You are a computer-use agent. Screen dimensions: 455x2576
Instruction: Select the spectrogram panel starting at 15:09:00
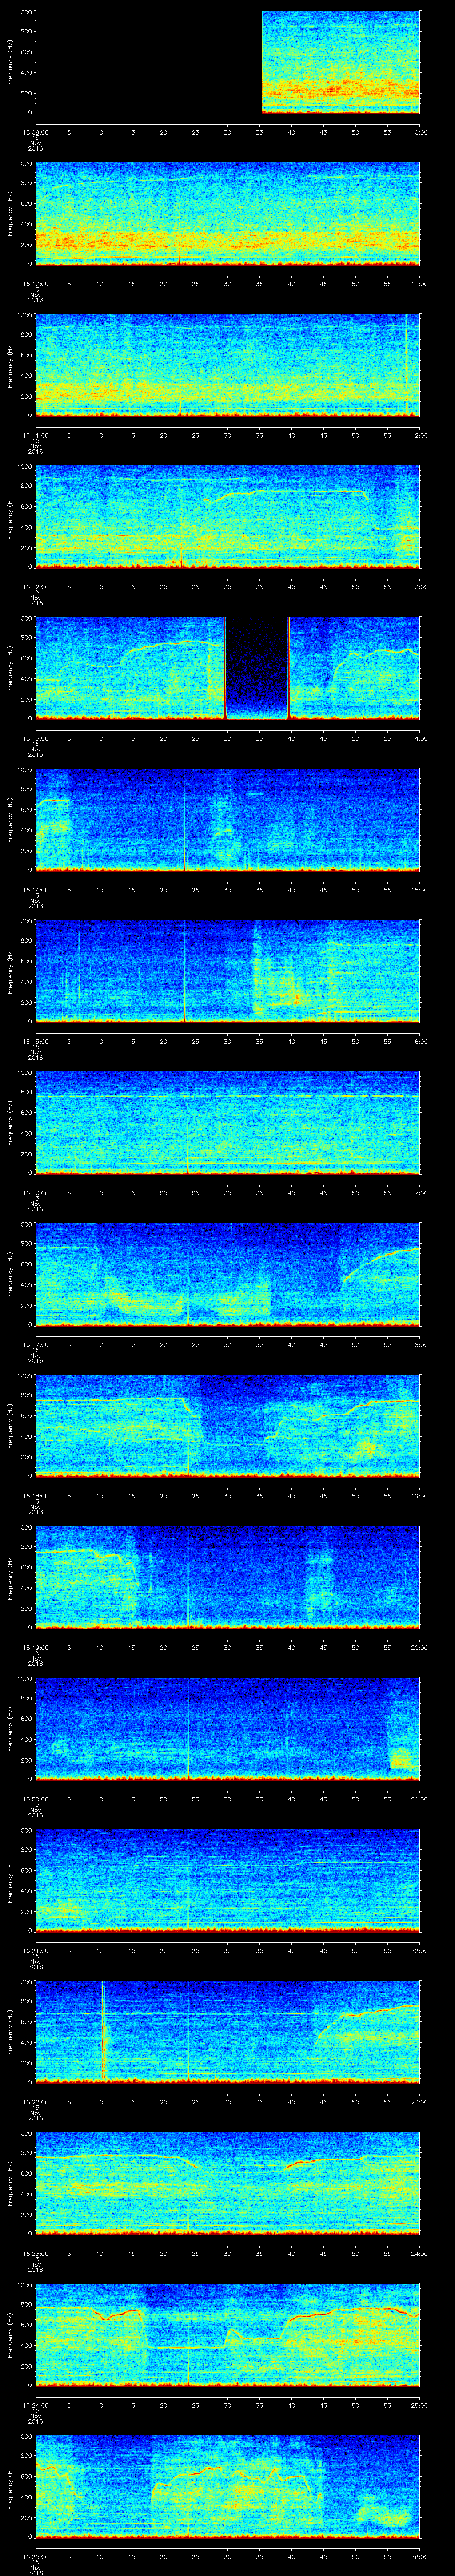tap(228, 62)
